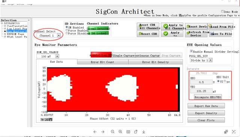This screenshot has height=137, width=240.
Task: Toggle the Demo Mode checkbox
Action: (x=222, y=12)
